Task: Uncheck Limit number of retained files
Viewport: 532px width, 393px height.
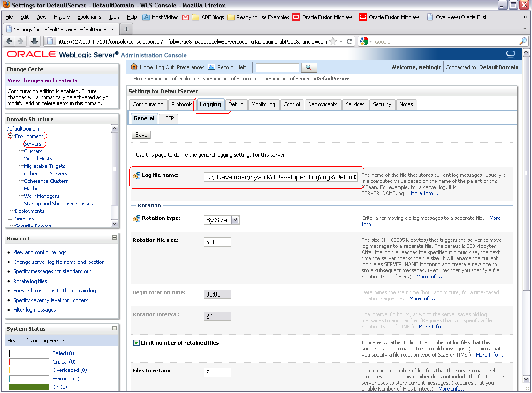Action: [x=137, y=342]
